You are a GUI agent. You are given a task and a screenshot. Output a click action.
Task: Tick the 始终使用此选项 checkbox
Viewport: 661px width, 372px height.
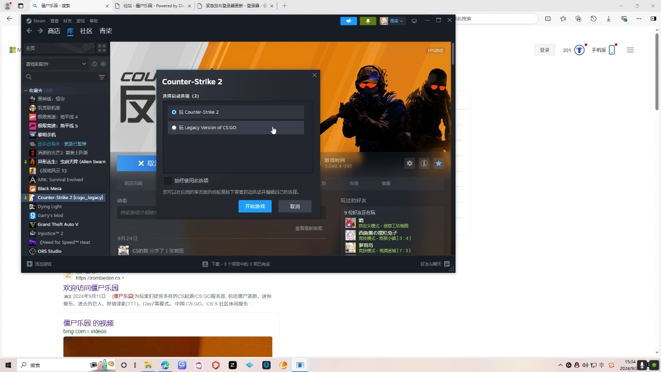(168, 180)
